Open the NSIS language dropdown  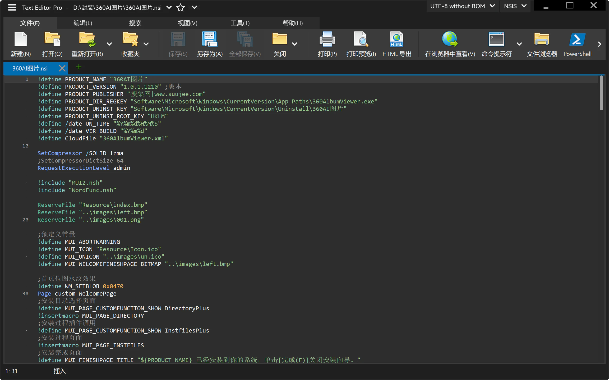click(515, 6)
